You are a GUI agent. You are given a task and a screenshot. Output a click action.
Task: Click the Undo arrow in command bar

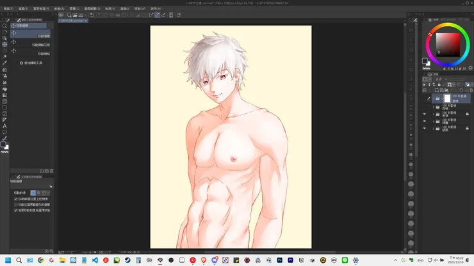92,15
